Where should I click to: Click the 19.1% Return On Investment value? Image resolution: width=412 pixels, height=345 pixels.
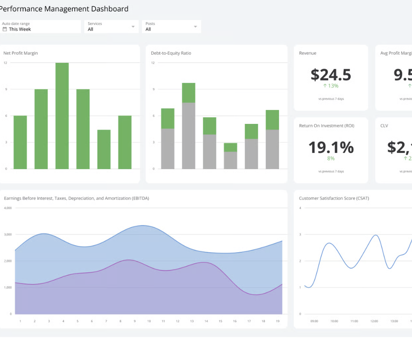coord(331,148)
